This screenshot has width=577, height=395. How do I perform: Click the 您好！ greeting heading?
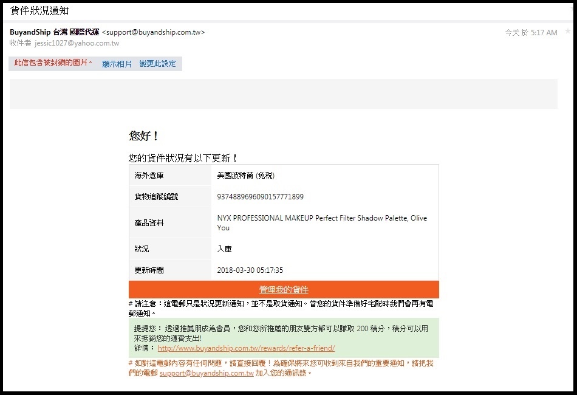coord(144,136)
